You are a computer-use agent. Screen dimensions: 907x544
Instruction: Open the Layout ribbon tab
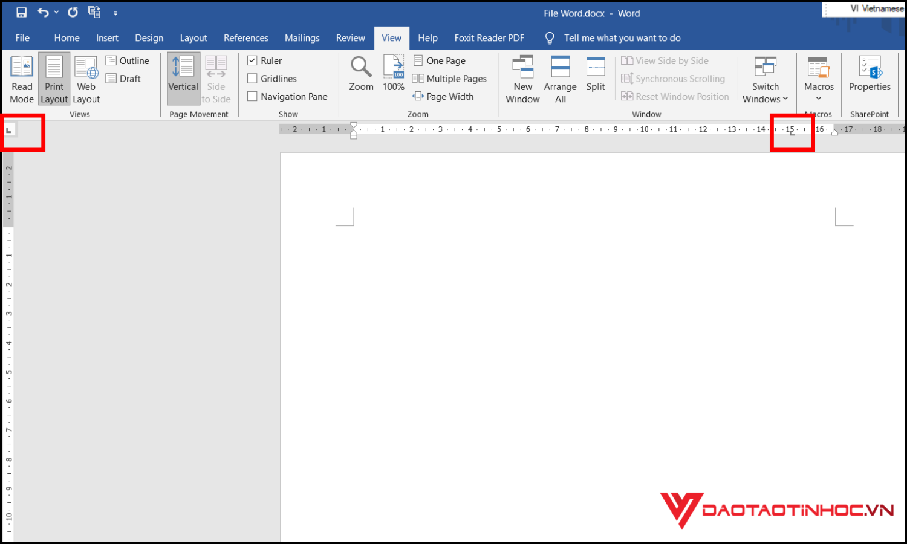tap(193, 38)
